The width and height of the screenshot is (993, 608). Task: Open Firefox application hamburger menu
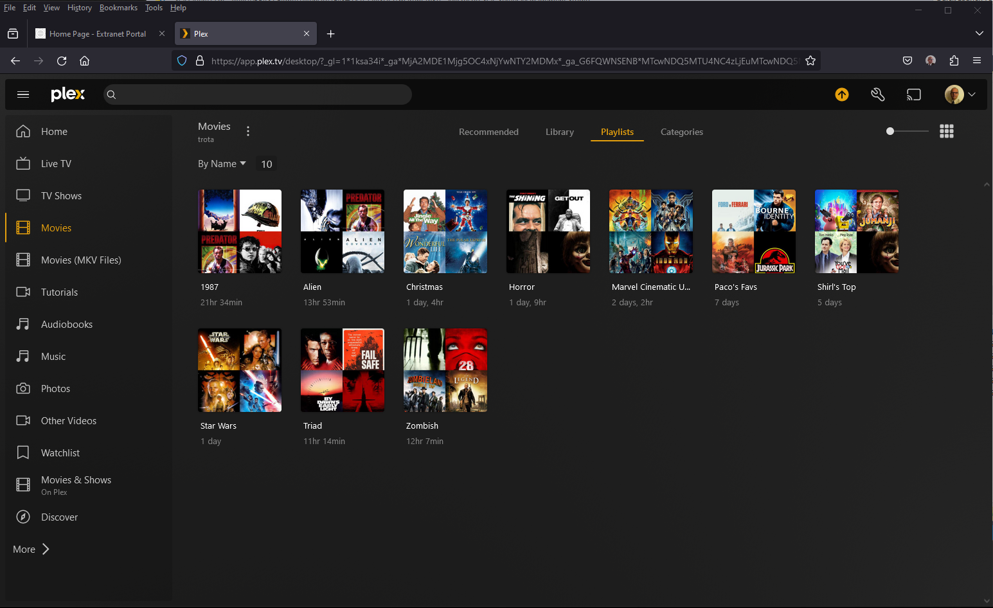977,61
